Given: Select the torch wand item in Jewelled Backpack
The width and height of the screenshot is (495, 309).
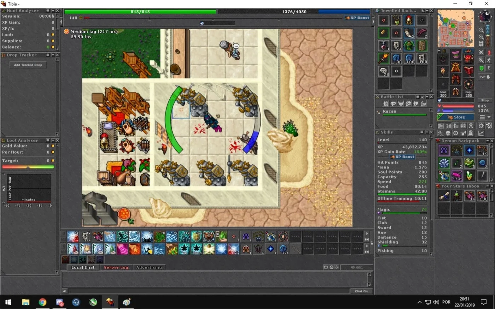Looking at the screenshot, I should pos(384,58).
